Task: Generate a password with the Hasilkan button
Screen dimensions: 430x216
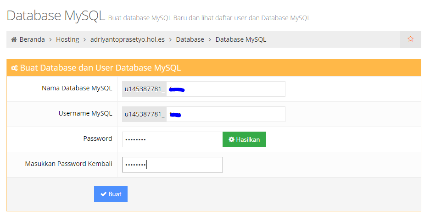Action: click(244, 139)
